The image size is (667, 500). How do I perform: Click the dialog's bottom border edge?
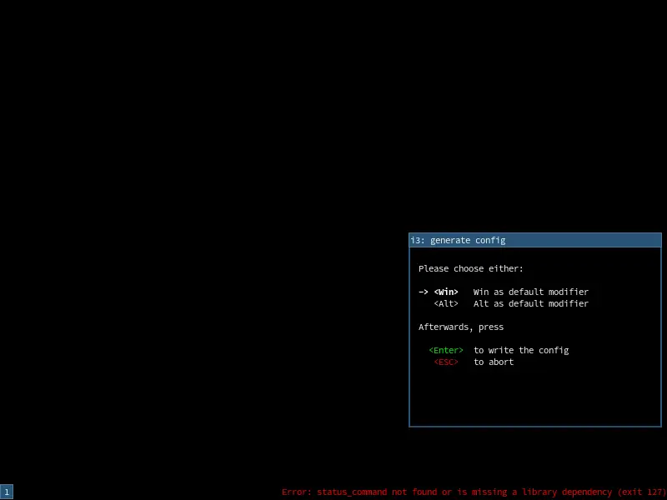pyautogui.click(x=534, y=427)
